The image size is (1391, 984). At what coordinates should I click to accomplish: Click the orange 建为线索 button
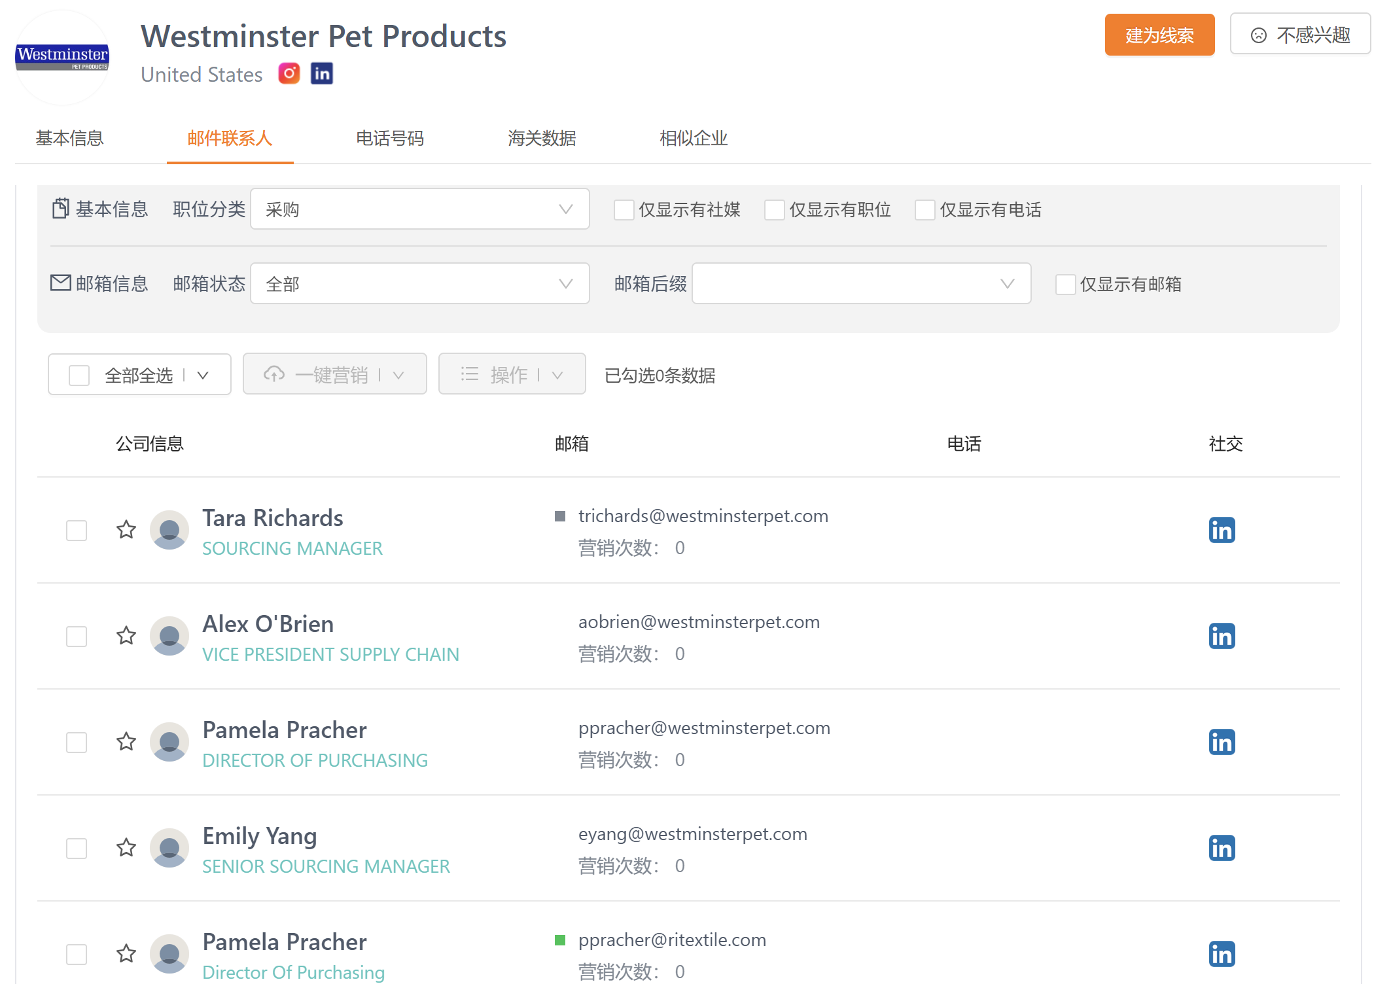click(1159, 35)
